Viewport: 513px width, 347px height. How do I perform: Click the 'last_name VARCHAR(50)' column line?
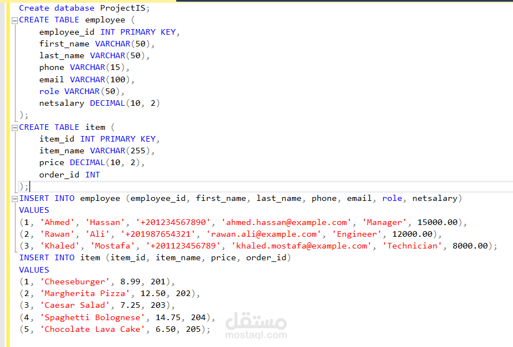(x=94, y=55)
